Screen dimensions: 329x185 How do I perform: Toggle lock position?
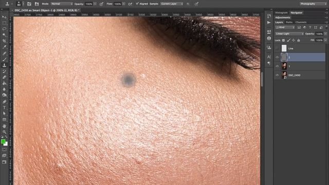[294, 40]
